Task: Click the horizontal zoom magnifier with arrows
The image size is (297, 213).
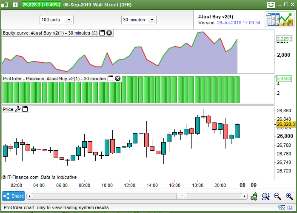Action: [266, 196]
